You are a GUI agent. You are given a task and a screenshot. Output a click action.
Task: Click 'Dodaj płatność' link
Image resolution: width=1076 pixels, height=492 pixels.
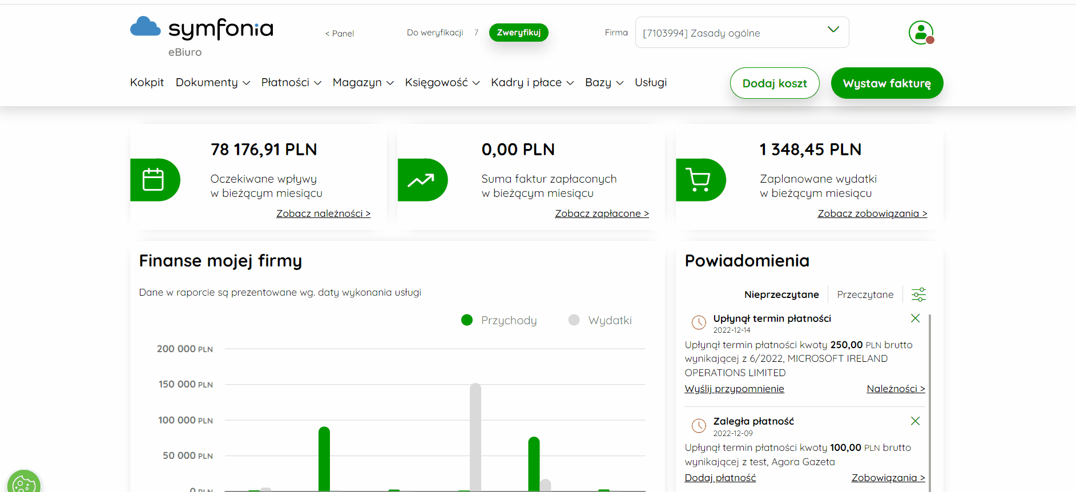click(x=720, y=478)
